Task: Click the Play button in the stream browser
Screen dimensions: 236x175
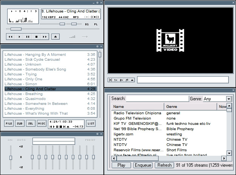Action: coord(121,165)
